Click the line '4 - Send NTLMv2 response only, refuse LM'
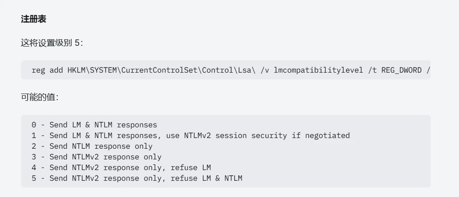 pos(121,168)
